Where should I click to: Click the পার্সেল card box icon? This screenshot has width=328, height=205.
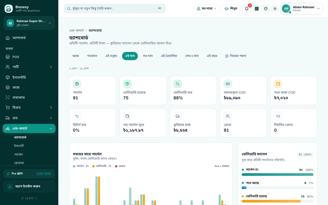[x=77, y=84]
